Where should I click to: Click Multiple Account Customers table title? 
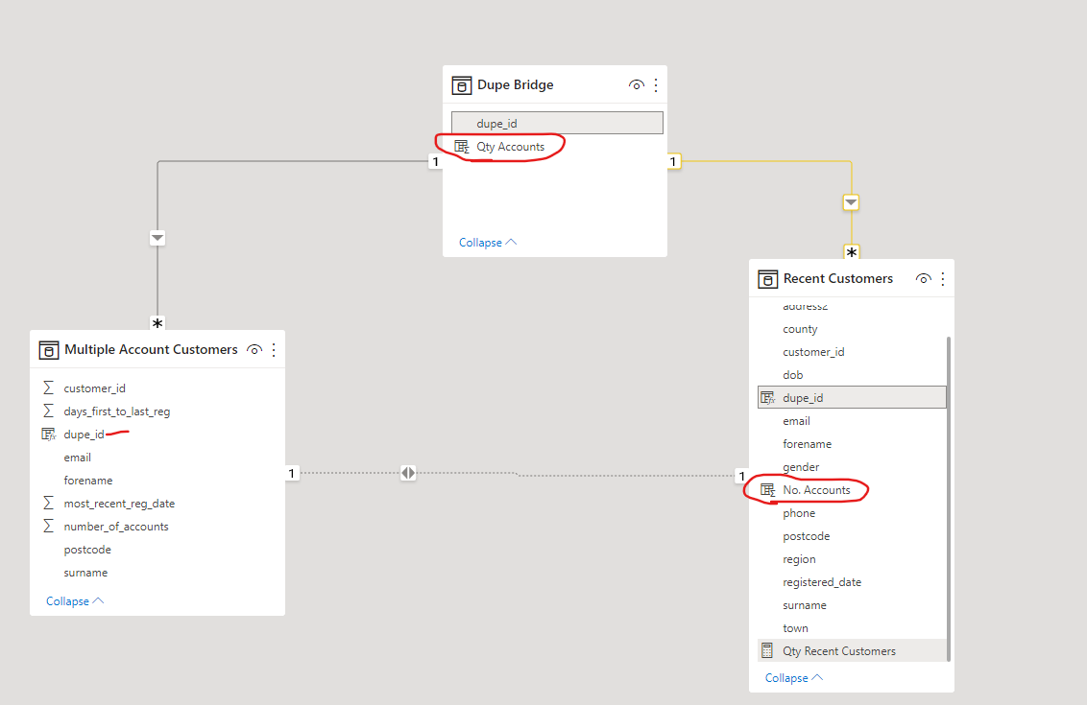[151, 350]
